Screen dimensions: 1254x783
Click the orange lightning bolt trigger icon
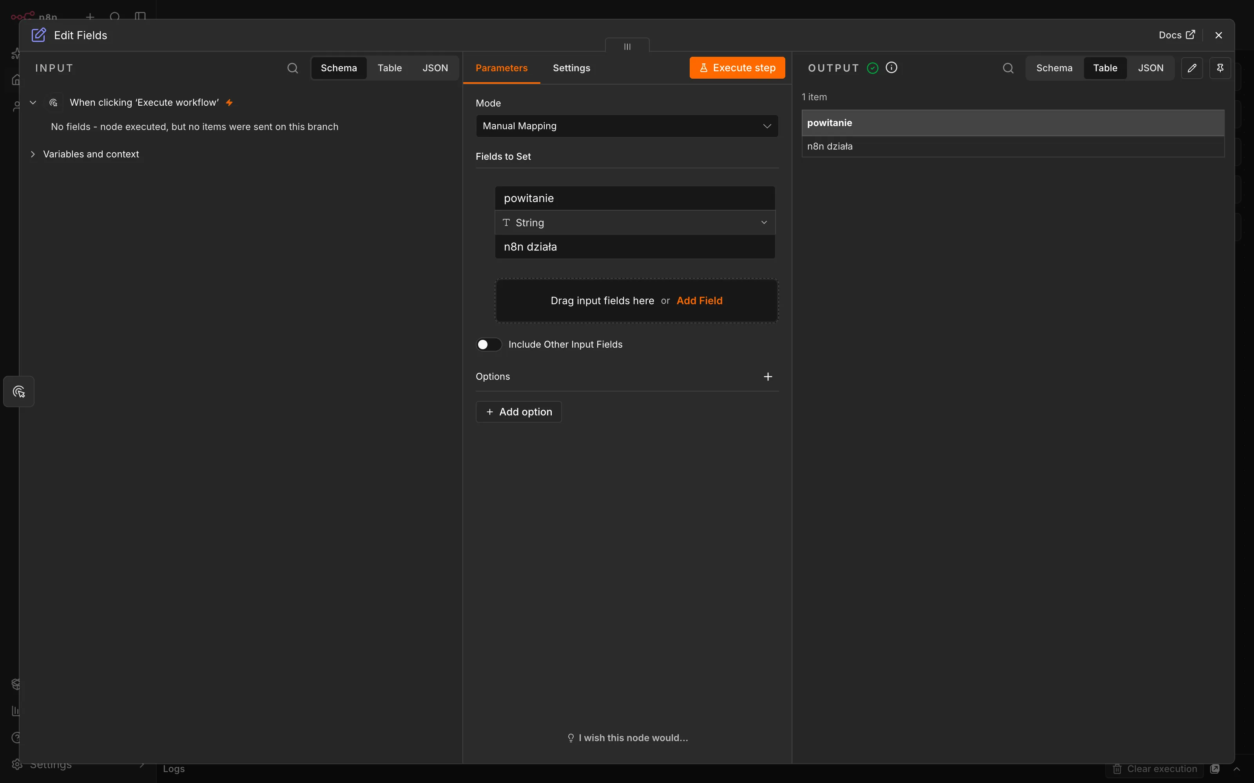click(x=229, y=103)
